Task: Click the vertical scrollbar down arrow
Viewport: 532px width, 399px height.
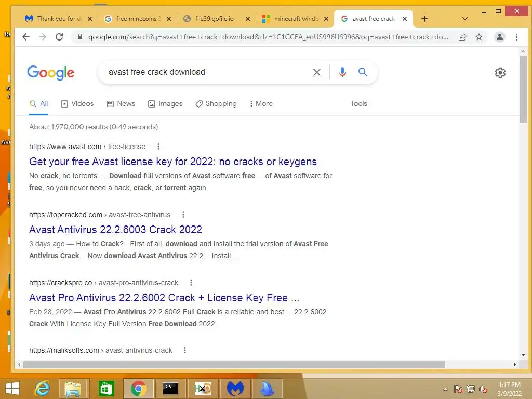Action: [523, 355]
